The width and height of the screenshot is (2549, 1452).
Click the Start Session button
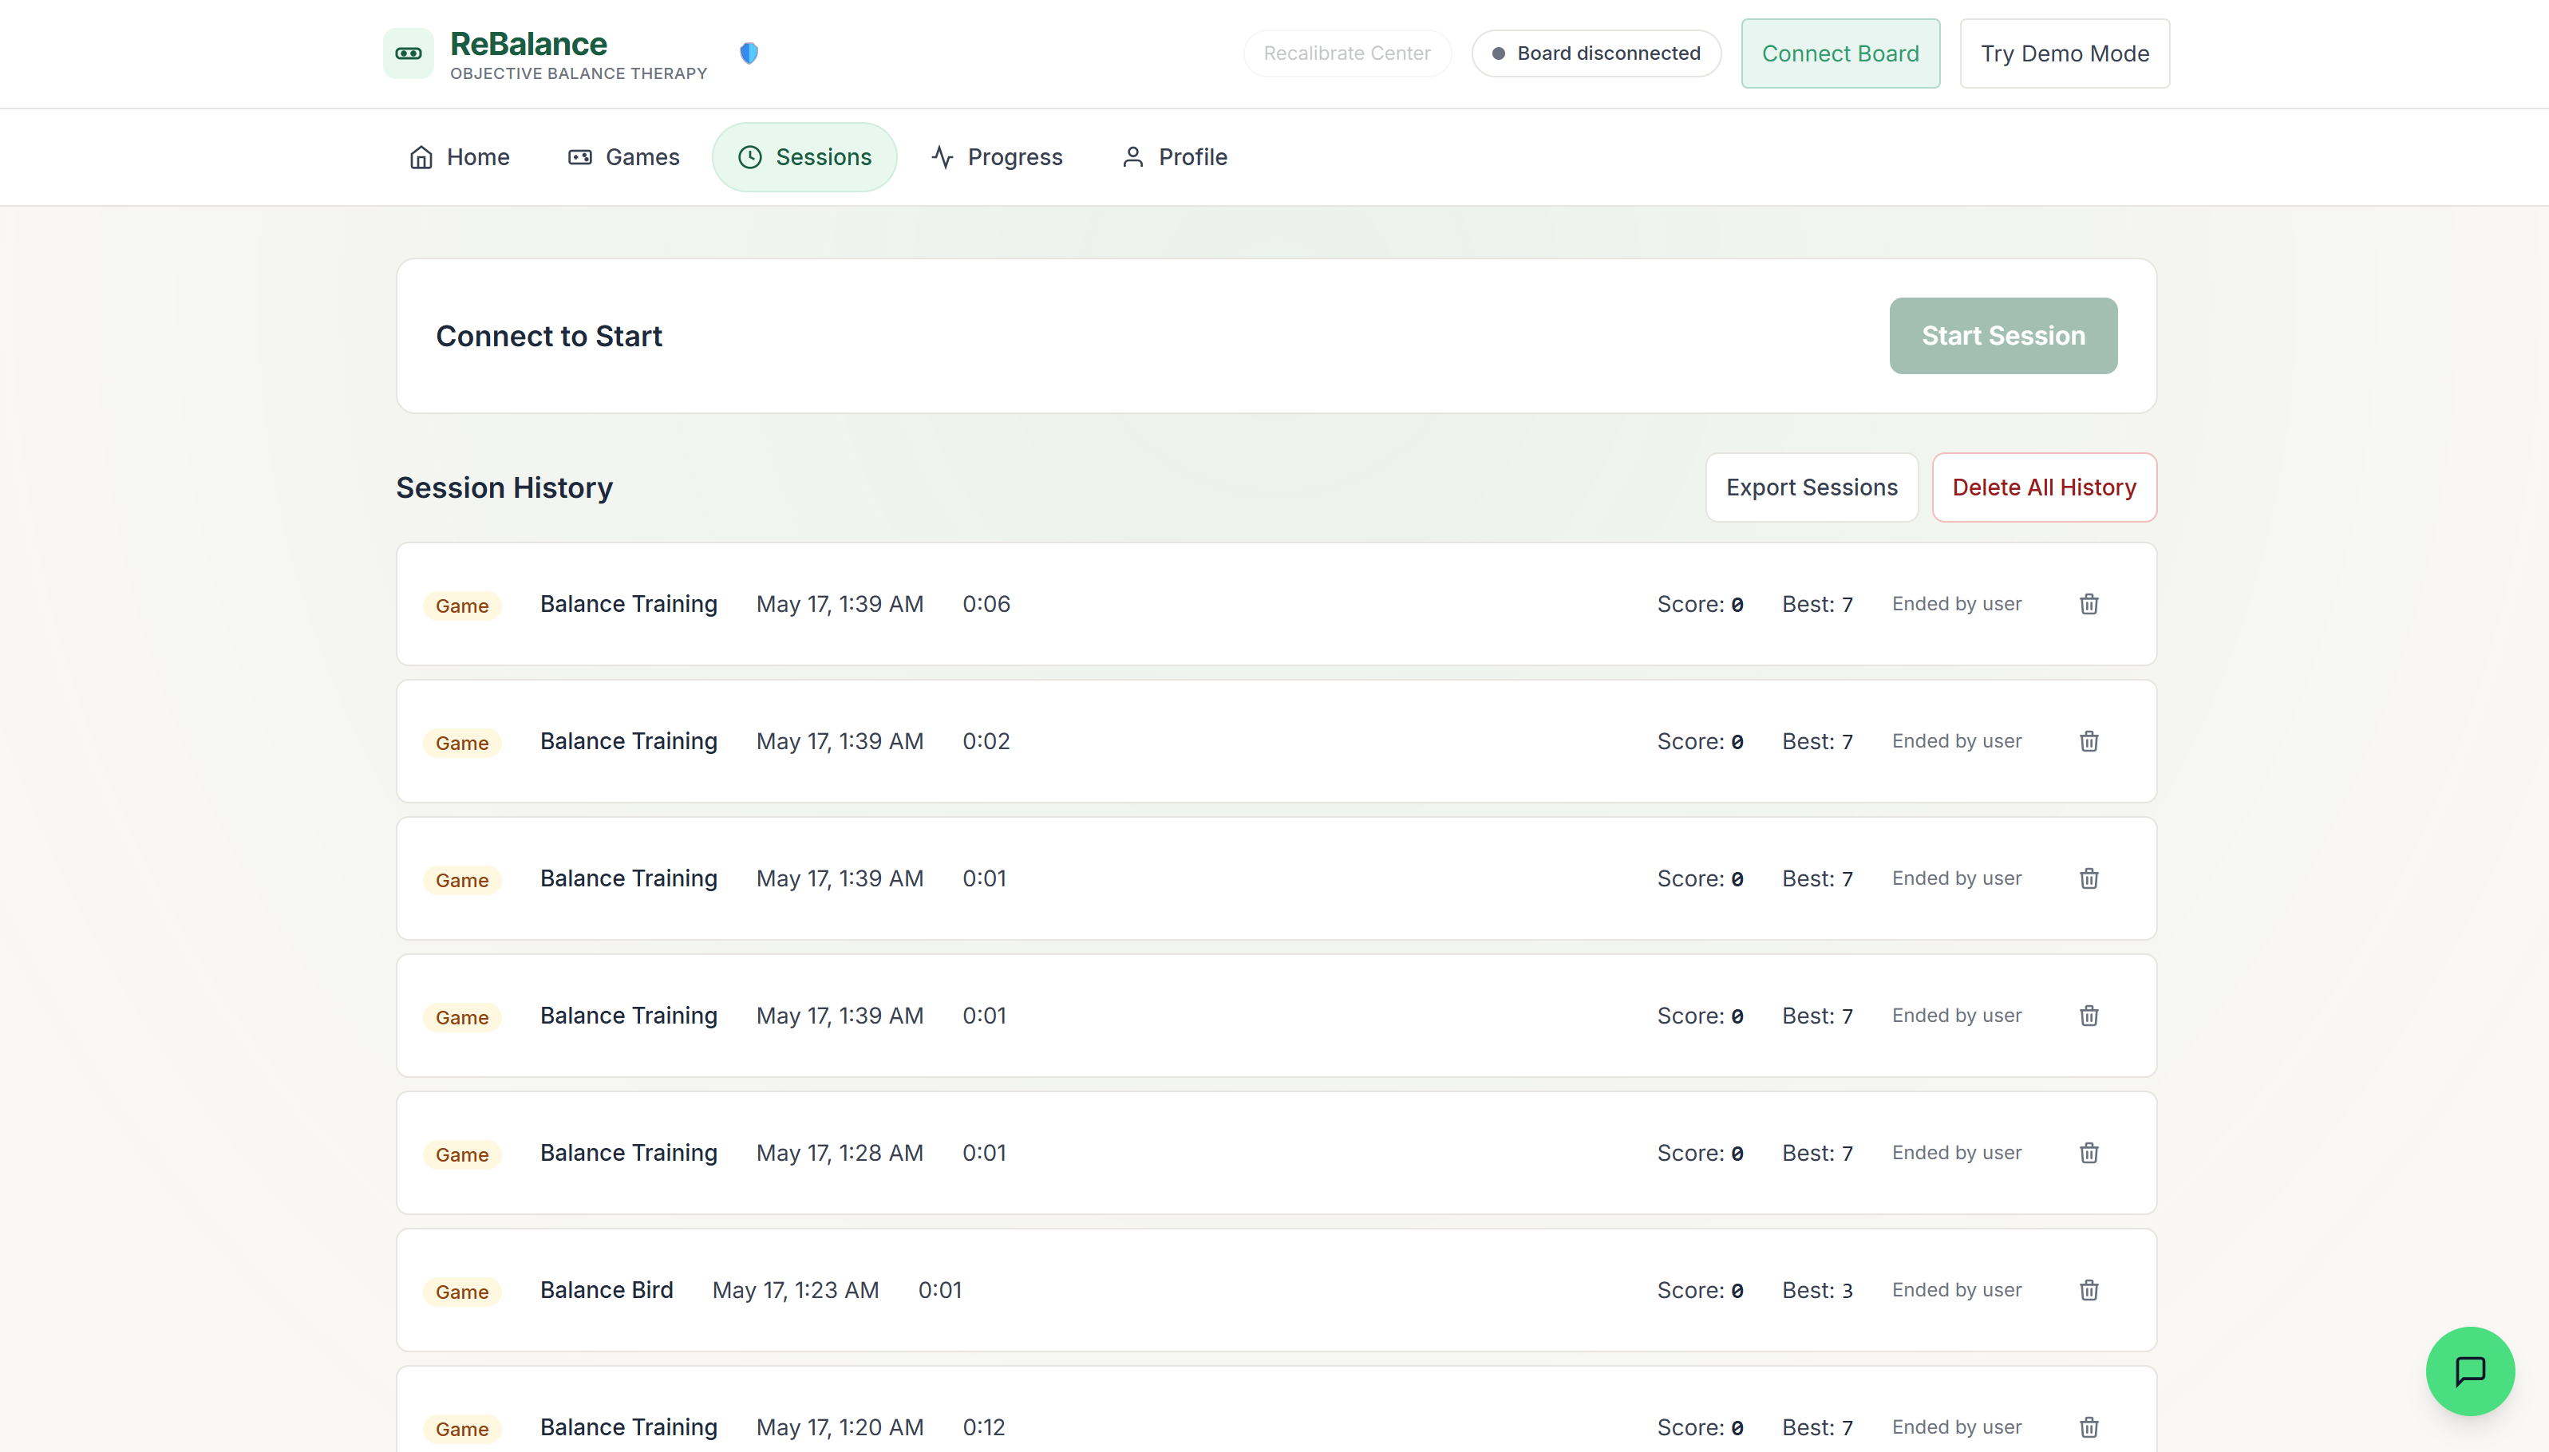2002,335
